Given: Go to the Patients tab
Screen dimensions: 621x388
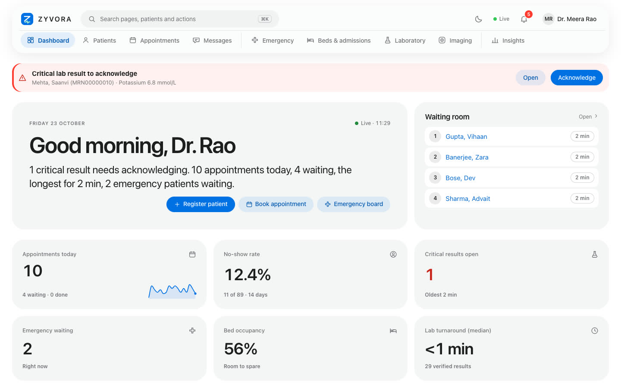Looking at the screenshot, I should [99, 40].
